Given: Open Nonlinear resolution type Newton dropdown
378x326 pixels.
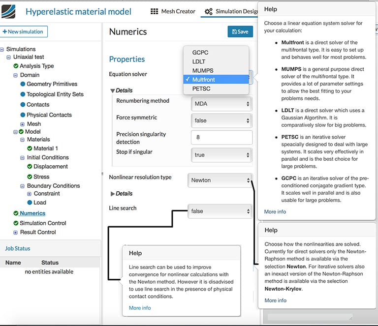Looking at the screenshot, I should pyautogui.click(x=220, y=180).
